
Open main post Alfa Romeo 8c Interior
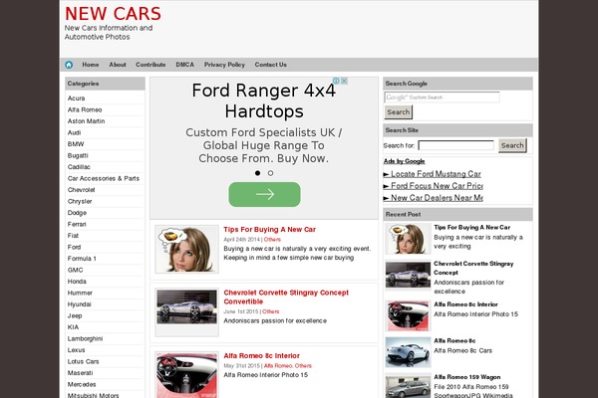[x=261, y=356]
